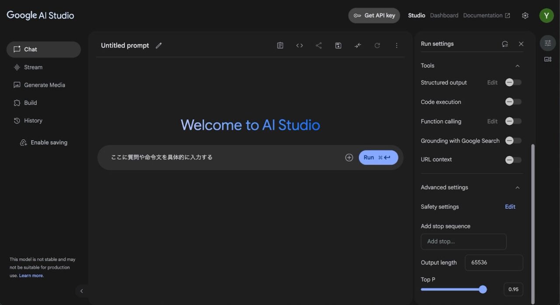Toggle Code execution switch

point(513,102)
